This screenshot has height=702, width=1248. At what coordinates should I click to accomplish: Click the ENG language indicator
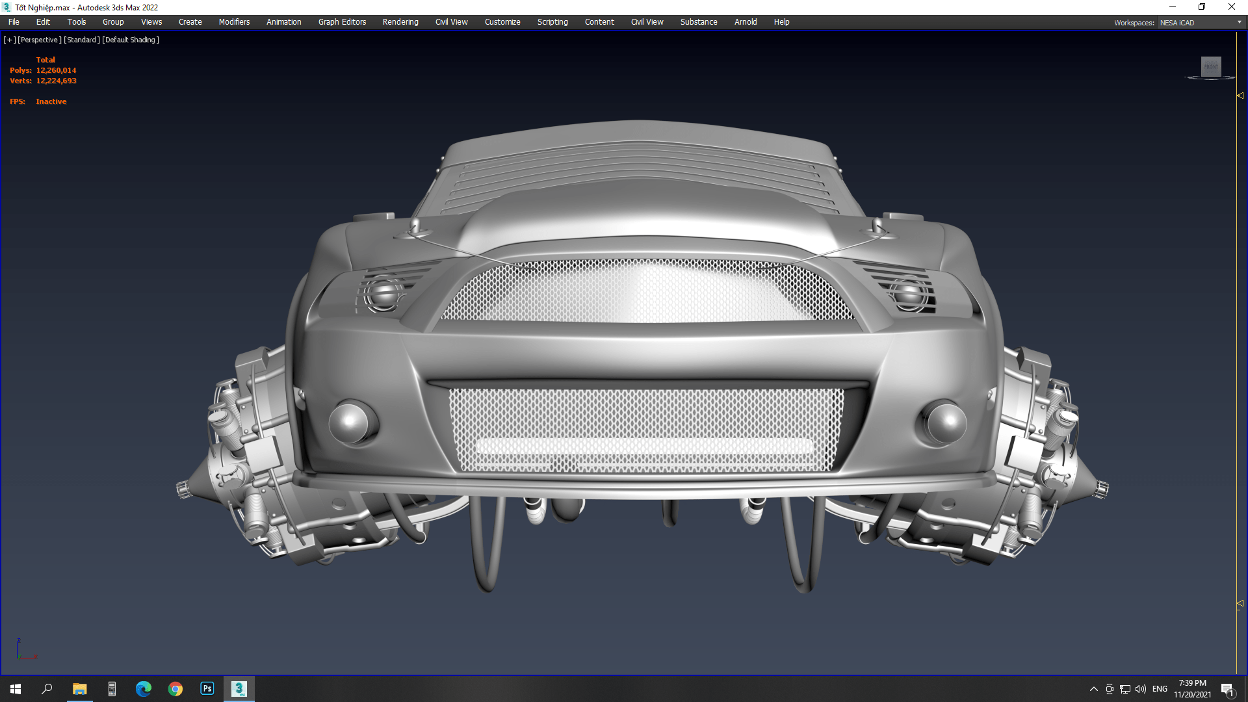click(1160, 689)
